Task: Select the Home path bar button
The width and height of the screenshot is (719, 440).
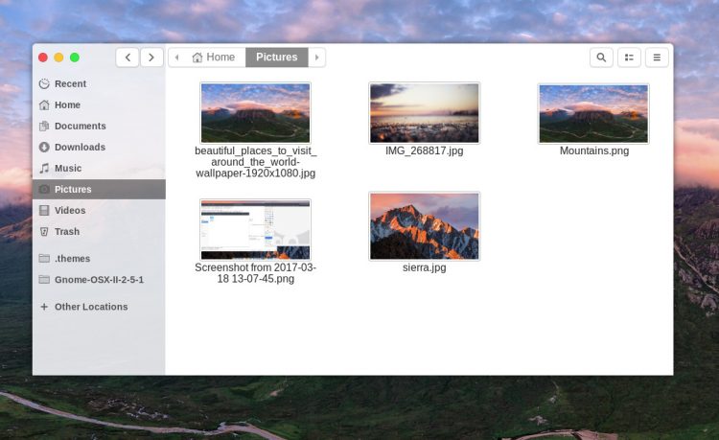Action: tap(214, 58)
